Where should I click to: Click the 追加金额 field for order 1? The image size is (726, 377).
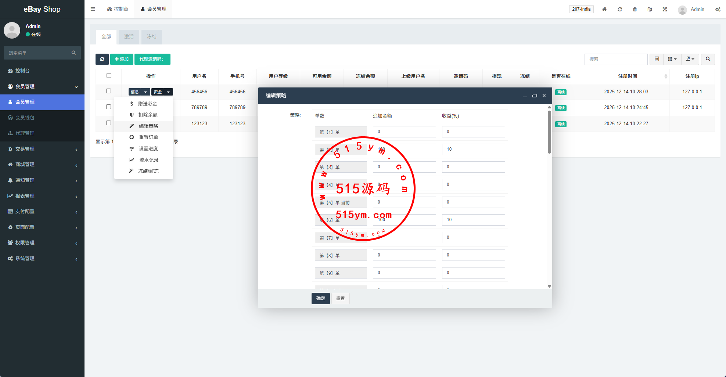[x=404, y=132]
